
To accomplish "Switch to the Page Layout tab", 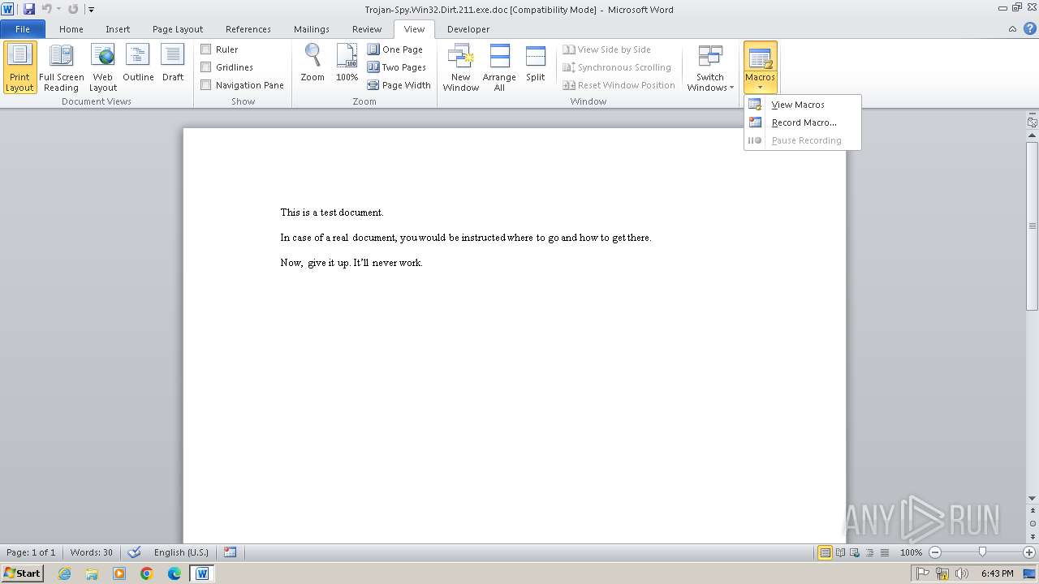I will pos(178,29).
